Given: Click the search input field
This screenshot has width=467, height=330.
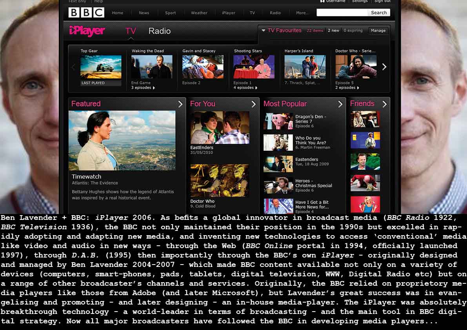Looking at the screenshot, I should pos(341,13).
